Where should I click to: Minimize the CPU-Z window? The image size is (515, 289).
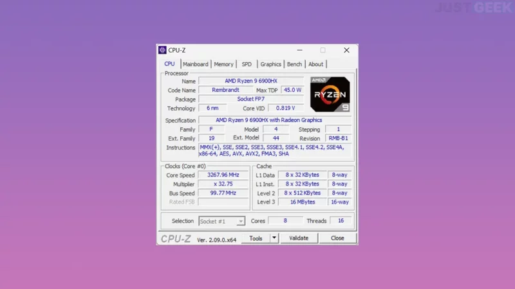[299, 50]
